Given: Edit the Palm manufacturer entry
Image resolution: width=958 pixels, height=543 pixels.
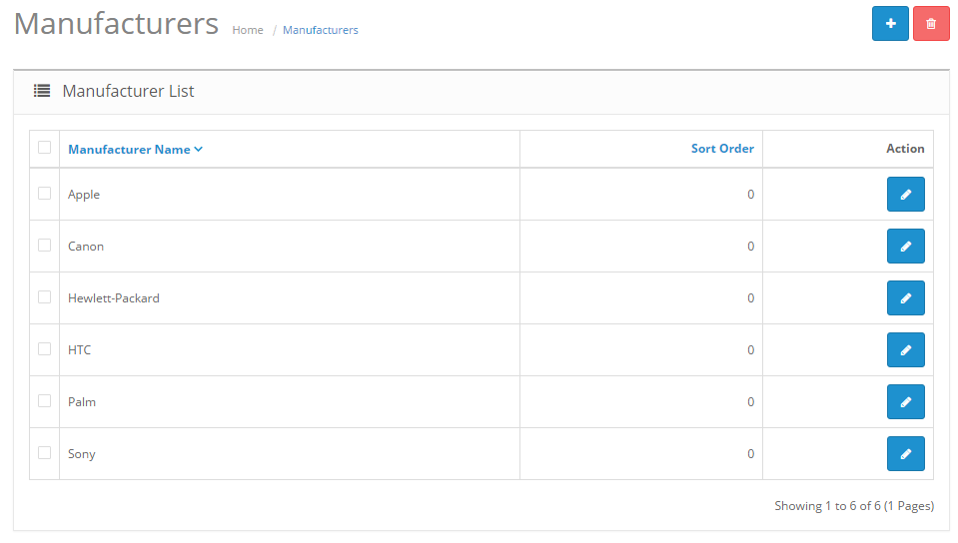Looking at the screenshot, I should coord(905,402).
